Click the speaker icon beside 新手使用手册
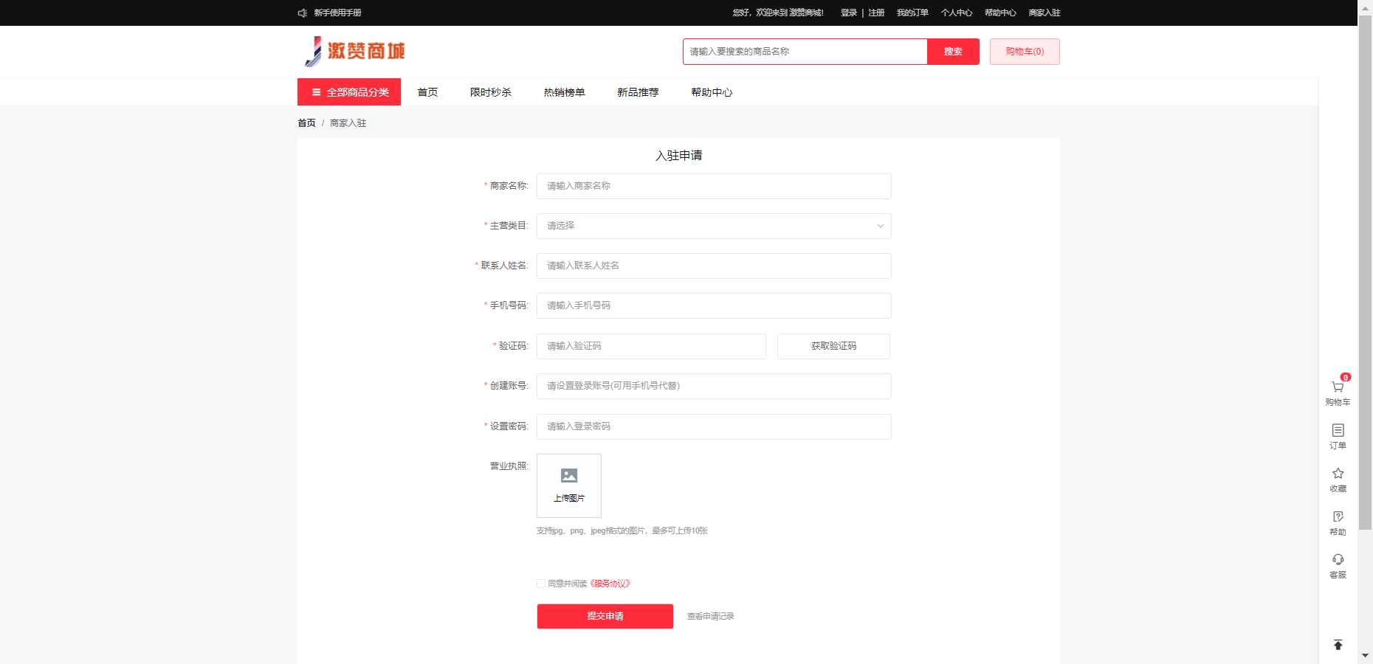This screenshot has height=664, width=1373. (303, 13)
